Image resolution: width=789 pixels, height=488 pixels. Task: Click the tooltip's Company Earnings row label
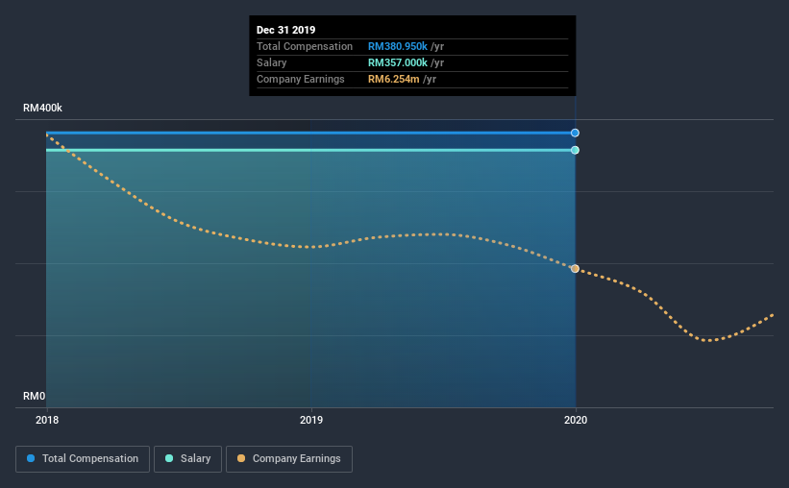(x=301, y=79)
